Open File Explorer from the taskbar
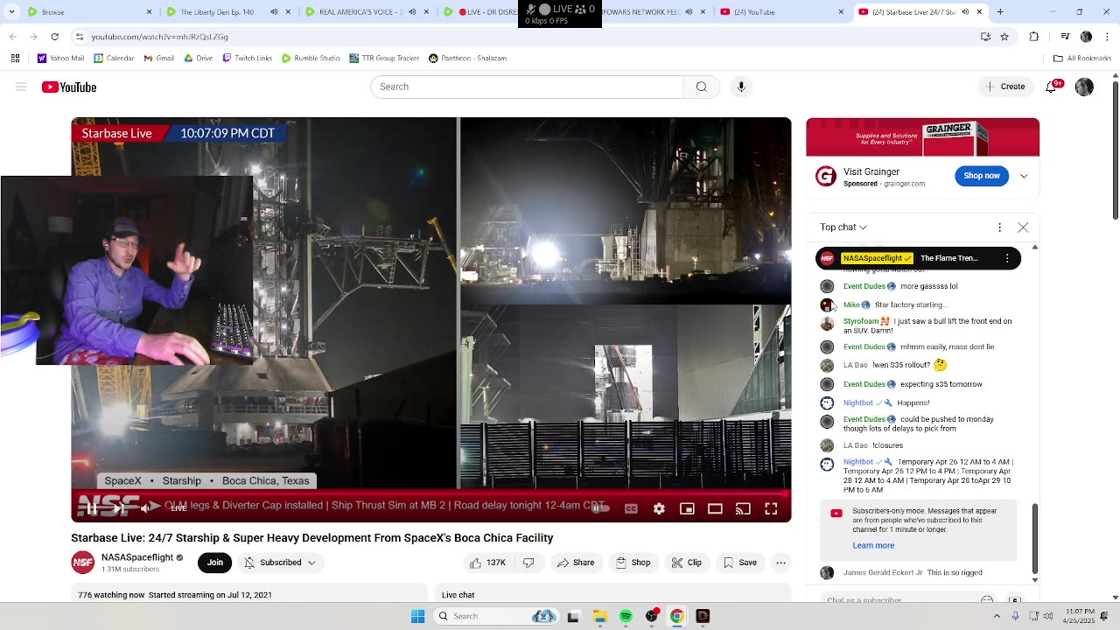Screen dimensions: 1120x630 pos(599,616)
